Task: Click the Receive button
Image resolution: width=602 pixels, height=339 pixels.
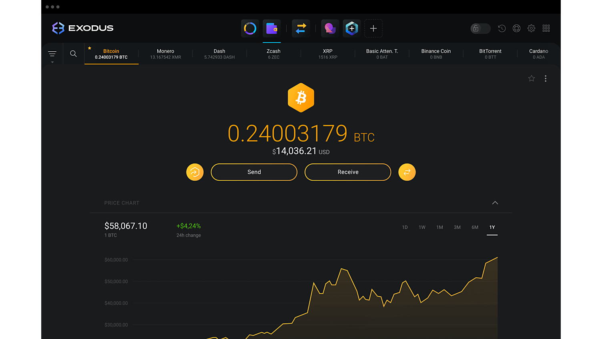Action: point(348,172)
